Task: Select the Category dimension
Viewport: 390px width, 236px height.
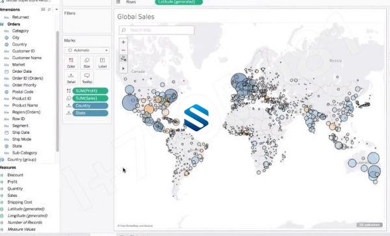Action: (20, 31)
